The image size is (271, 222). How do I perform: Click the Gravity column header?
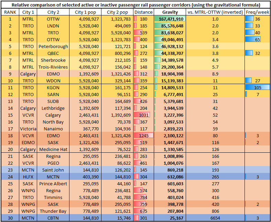[170, 12]
